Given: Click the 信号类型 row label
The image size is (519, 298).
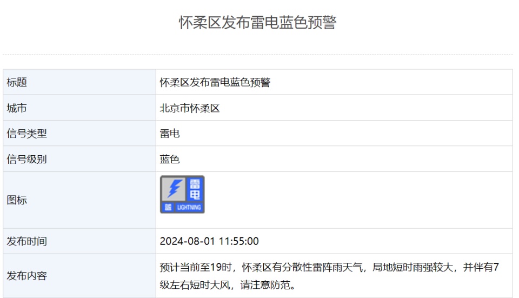Looking at the screenshot, I should click(26, 134).
